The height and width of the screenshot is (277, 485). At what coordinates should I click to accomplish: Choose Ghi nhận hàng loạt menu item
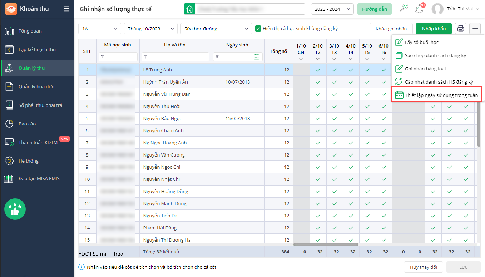pyautogui.click(x=425, y=69)
